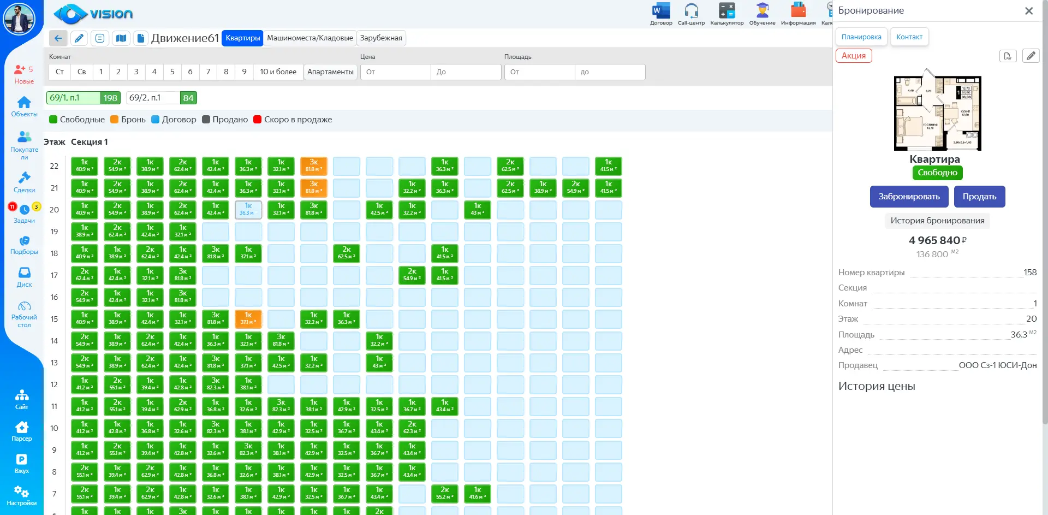Open История бронирования
The height and width of the screenshot is (515, 1048).
[937, 221]
